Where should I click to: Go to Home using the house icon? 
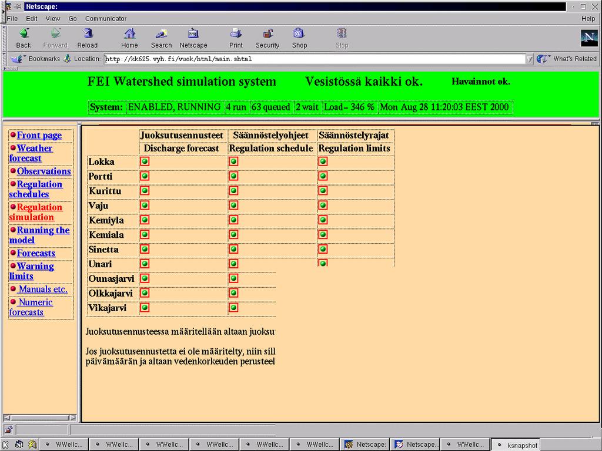pyautogui.click(x=130, y=33)
